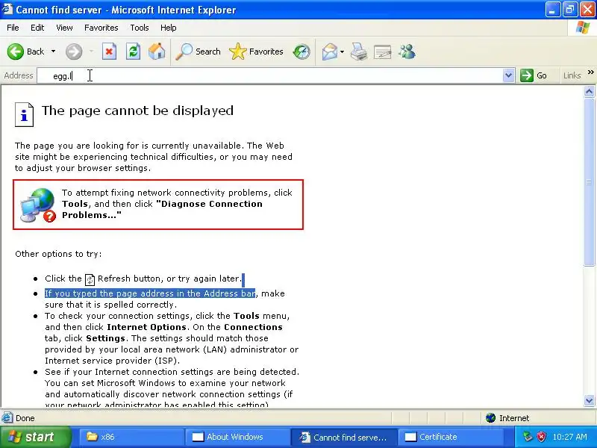This screenshot has width=597, height=448.
Task: Go back with the green Back arrow
Action: (16, 52)
